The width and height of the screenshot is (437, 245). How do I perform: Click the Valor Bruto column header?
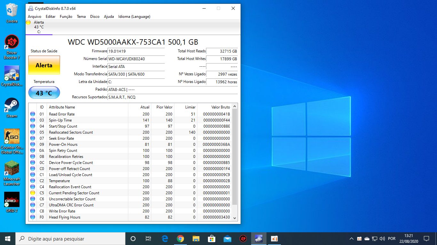pos(214,107)
